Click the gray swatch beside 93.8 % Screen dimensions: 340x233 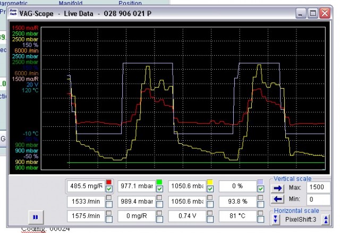coord(261,197)
